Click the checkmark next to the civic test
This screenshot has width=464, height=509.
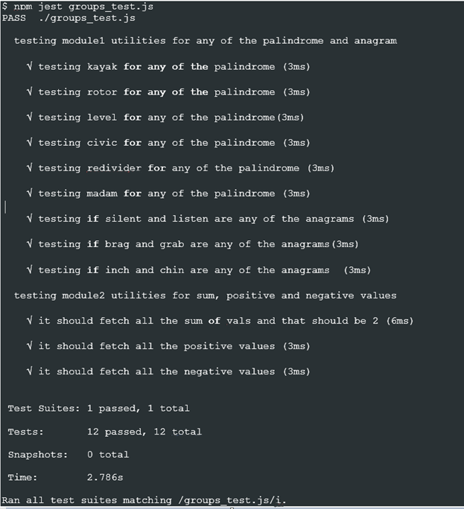[x=29, y=142]
